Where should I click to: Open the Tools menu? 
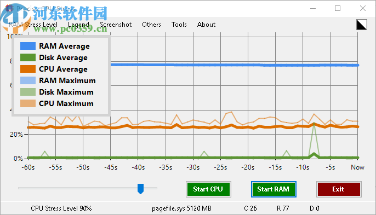[179, 25]
